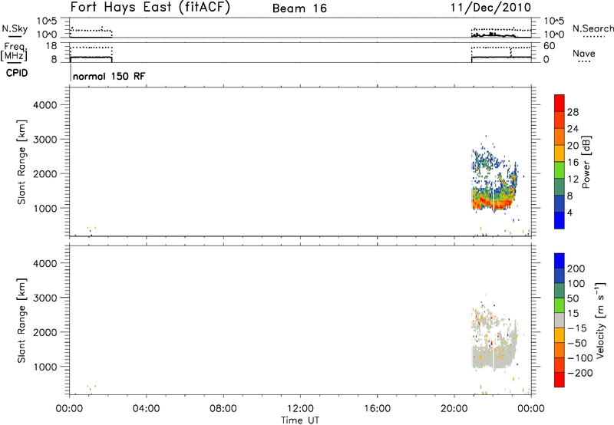Click the red backscatter band in the power panel
The width and height of the screenshot is (614, 425).
point(491,203)
